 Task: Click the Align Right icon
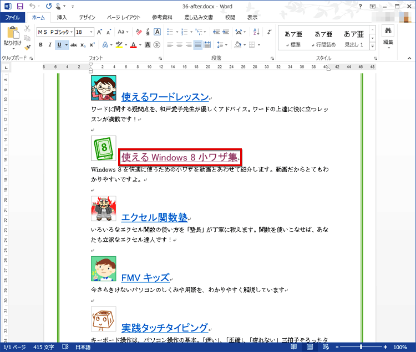(x=189, y=45)
